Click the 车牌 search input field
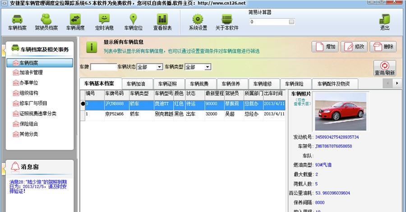The width and height of the screenshot is (406, 212). click(103, 67)
